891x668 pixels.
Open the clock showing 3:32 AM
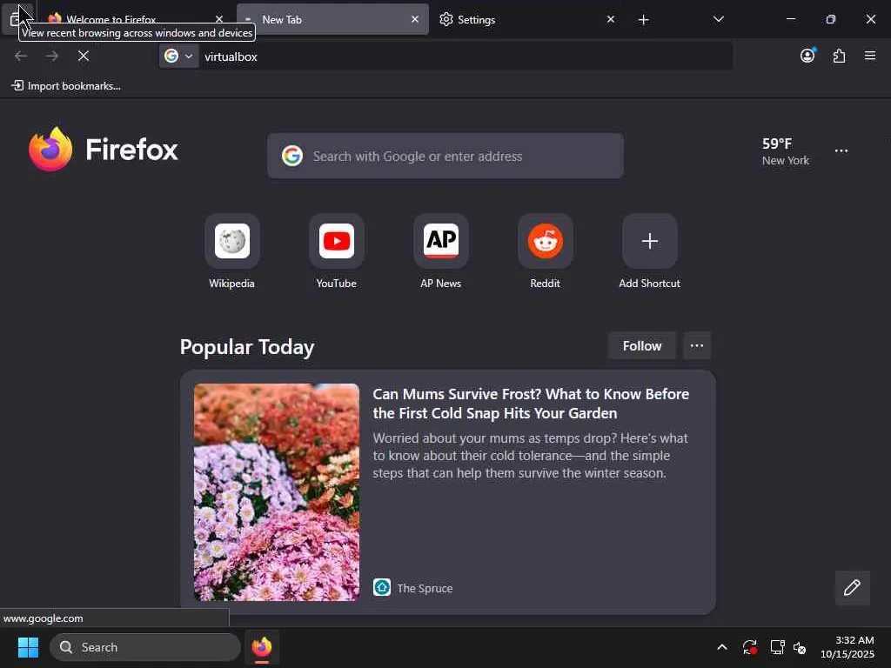pos(847,647)
